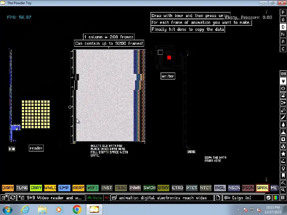Image resolution: width=287 pixels, height=215 pixels.
Task: Open Internet Explorer from the taskbar
Action: [25, 209]
